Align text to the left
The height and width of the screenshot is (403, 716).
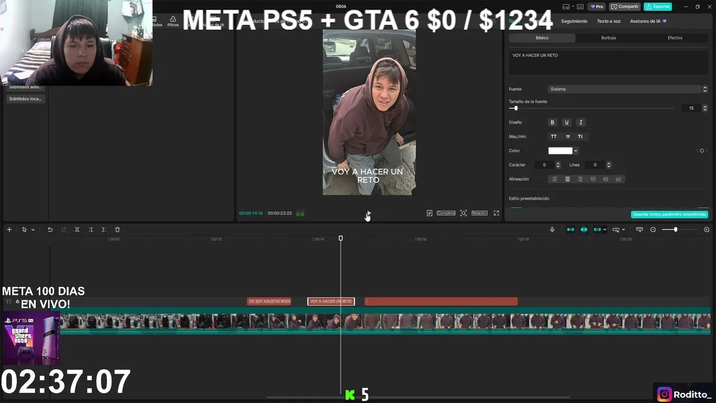[555, 179]
